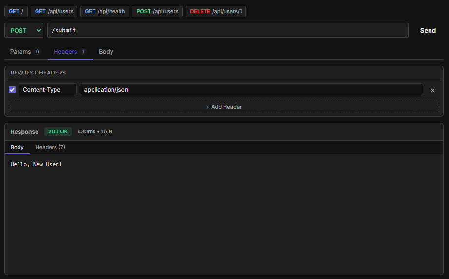
Task: Open the POST method dropdown
Action: (x=24, y=30)
